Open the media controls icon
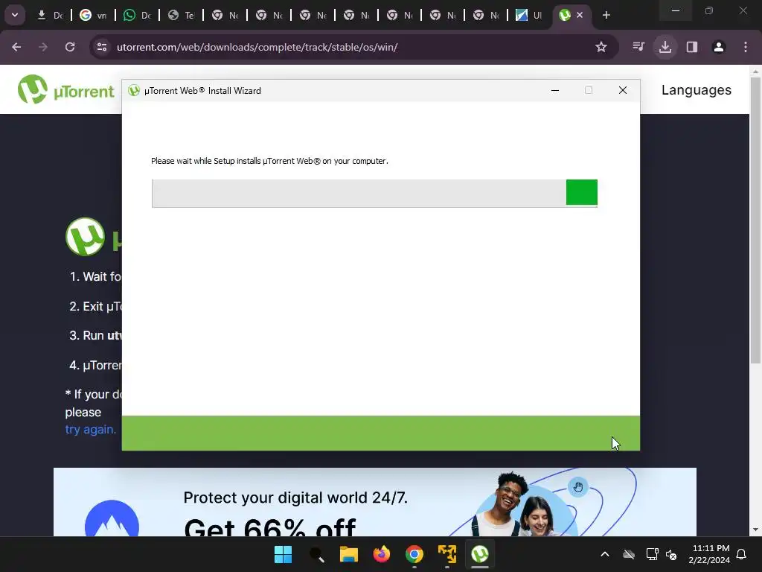 (x=638, y=47)
